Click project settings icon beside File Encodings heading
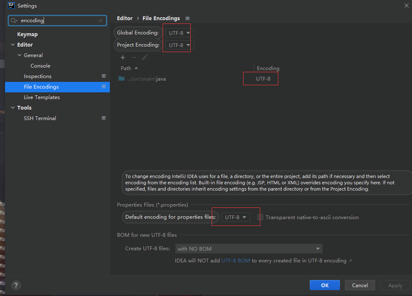Viewport: 412px width, 296px height. [188, 18]
